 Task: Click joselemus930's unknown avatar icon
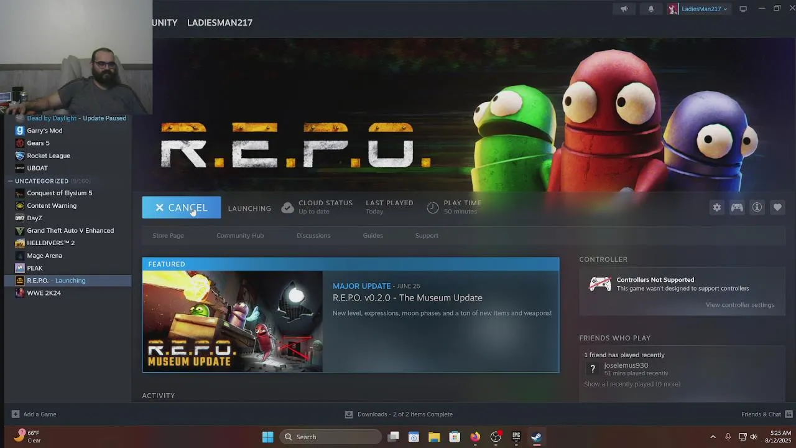click(x=593, y=369)
